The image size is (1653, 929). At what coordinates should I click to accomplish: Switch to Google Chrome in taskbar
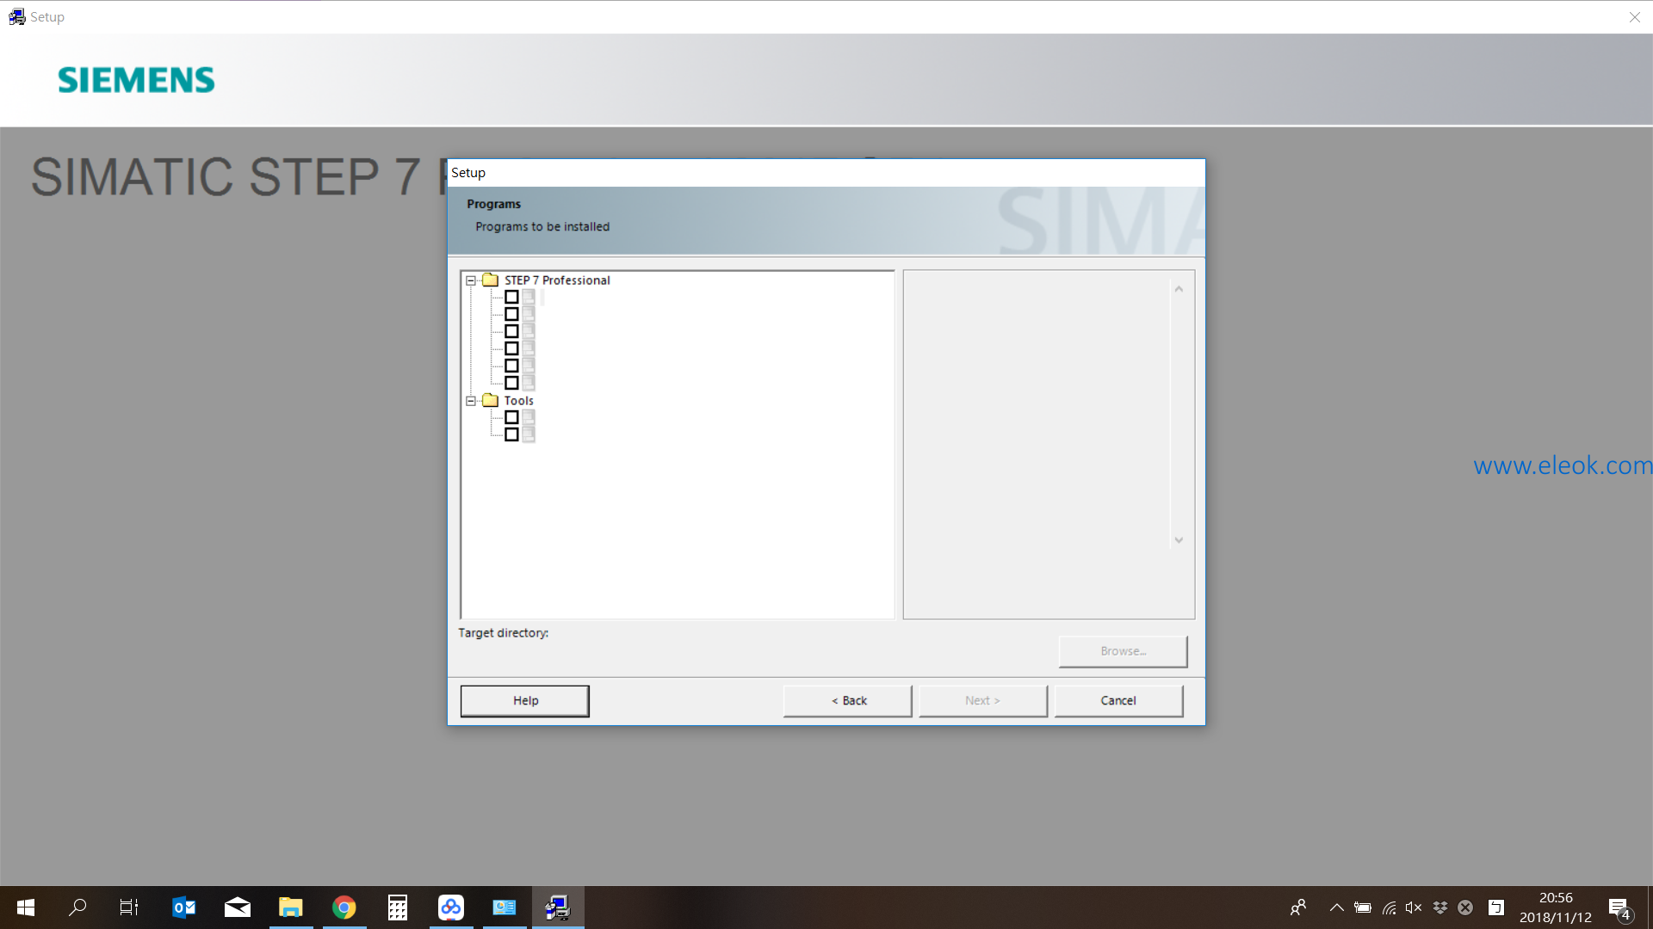(x=344, y=907)
